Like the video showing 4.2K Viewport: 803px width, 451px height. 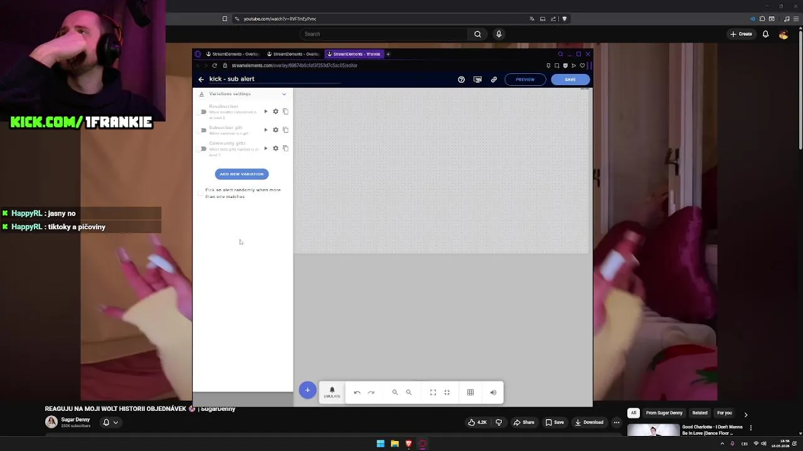tap(477, 422)
